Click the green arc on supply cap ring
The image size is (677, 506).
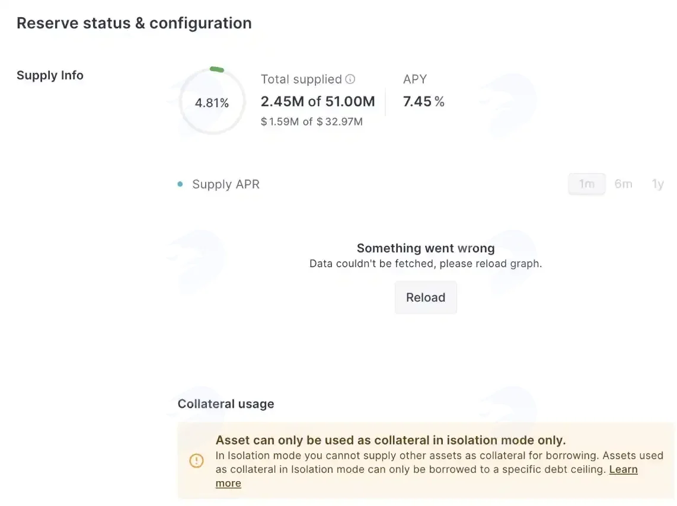pos(217,69)
